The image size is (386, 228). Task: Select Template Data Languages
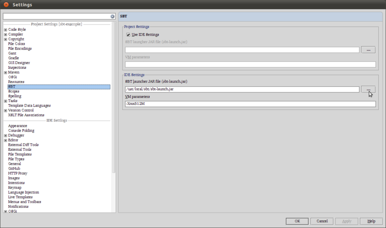coord(29,106)
